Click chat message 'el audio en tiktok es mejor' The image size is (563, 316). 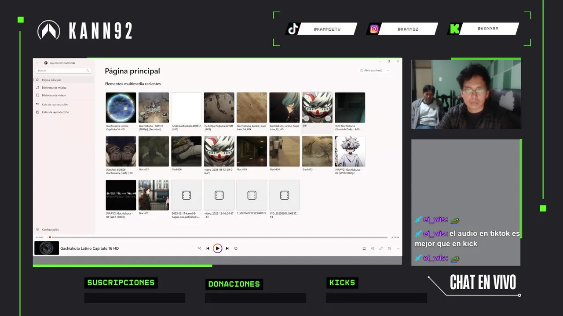pyautogui.click(x=468, y=238)
